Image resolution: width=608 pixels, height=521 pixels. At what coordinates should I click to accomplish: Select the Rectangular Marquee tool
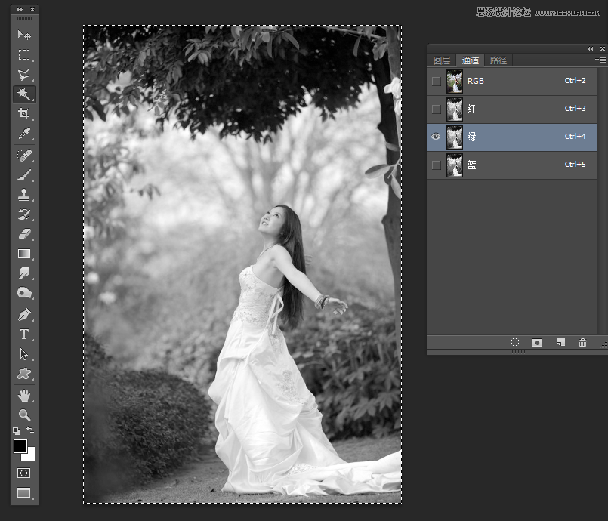[x=24, y=55]
